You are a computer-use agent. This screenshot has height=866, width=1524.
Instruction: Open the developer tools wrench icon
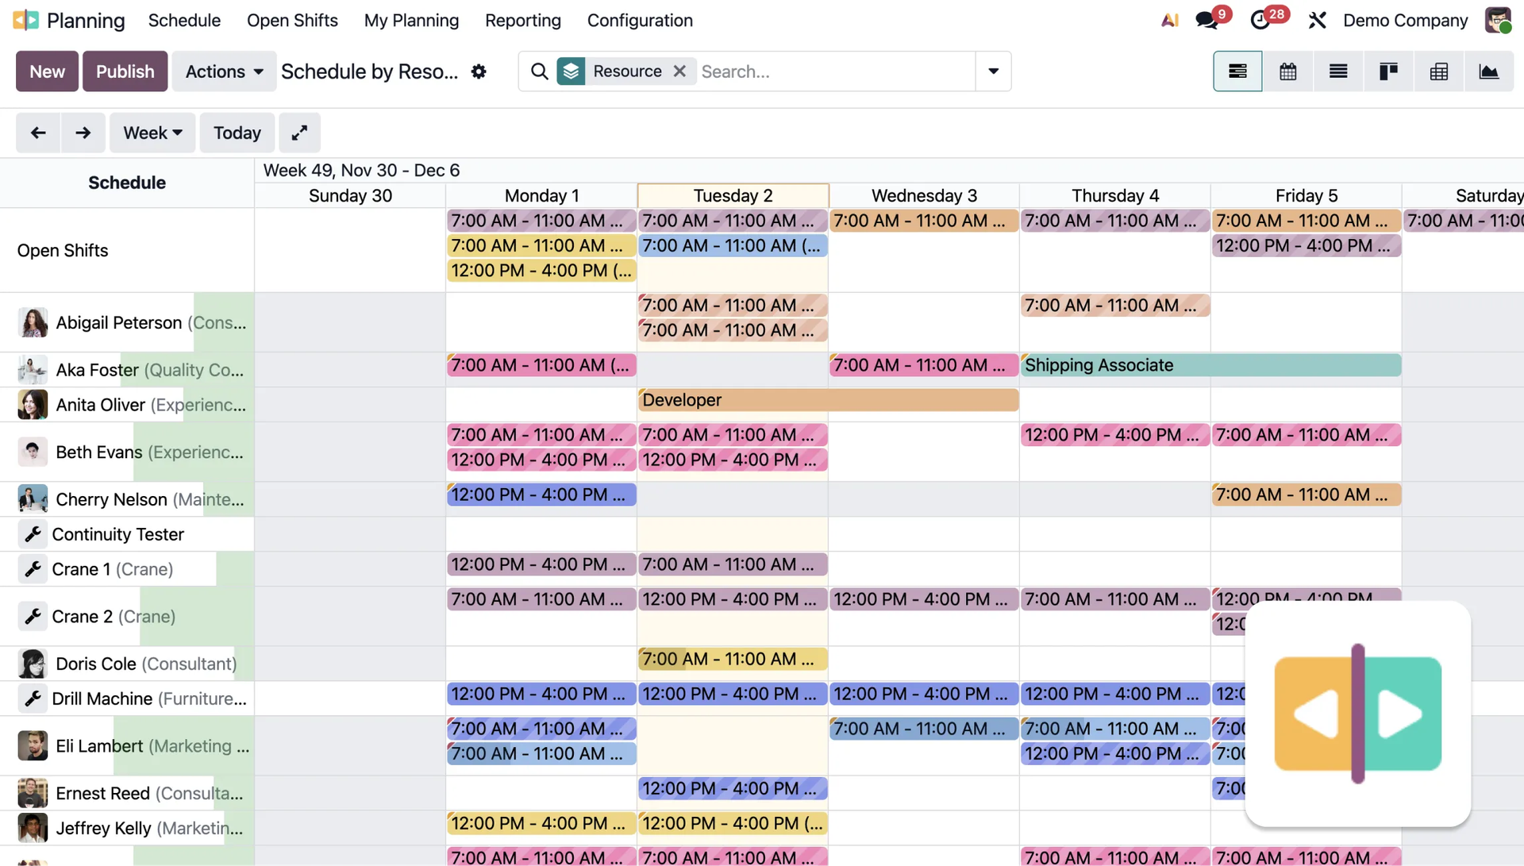[x=1317, y=21]
